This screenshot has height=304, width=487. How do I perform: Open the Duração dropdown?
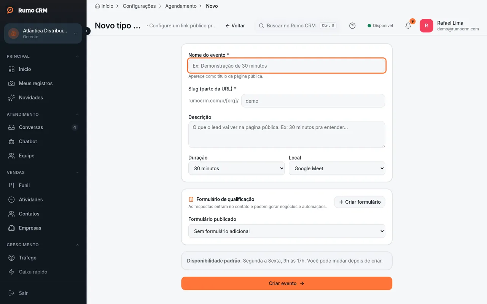click(x=236, y=168)
